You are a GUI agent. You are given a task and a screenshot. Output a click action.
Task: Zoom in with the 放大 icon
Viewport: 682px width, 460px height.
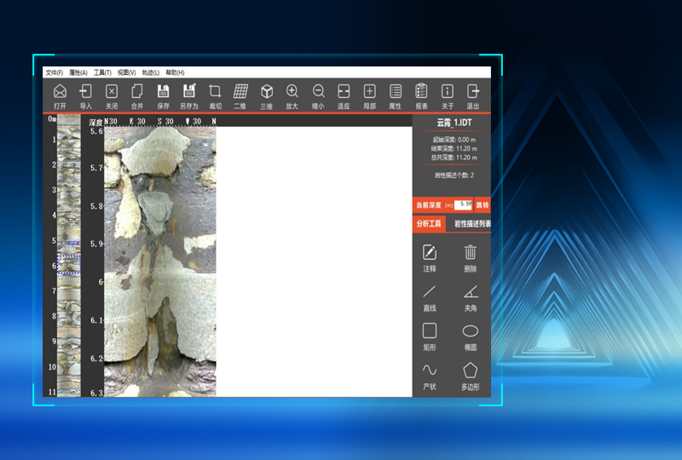click(x=292, y=92)
